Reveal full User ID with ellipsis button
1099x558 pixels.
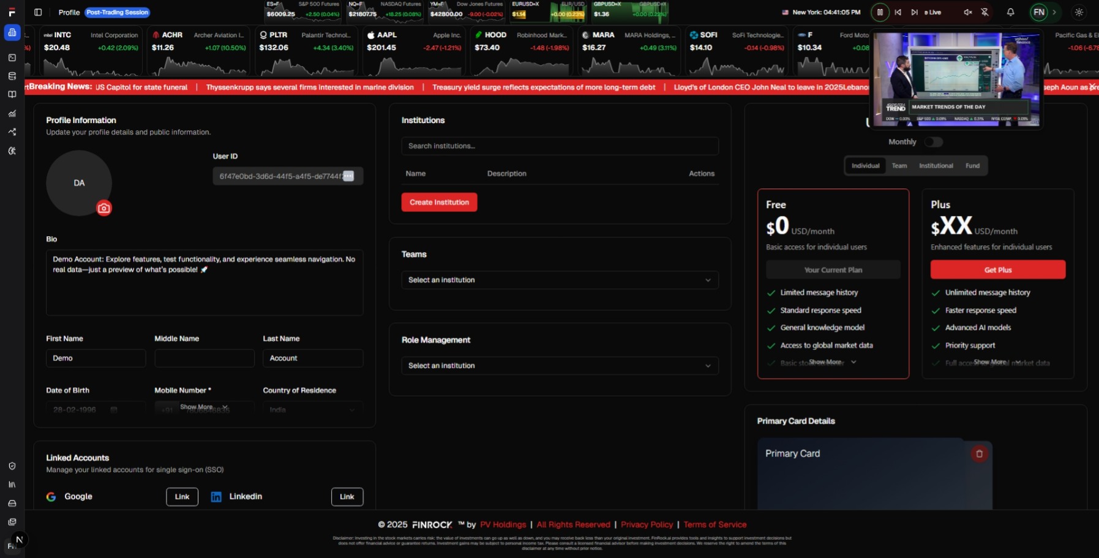[x=348, y=176]
